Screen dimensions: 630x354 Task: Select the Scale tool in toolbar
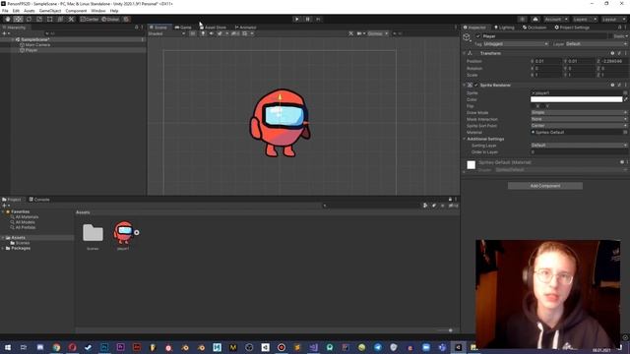pyautogui.click(x=39, y=20)
